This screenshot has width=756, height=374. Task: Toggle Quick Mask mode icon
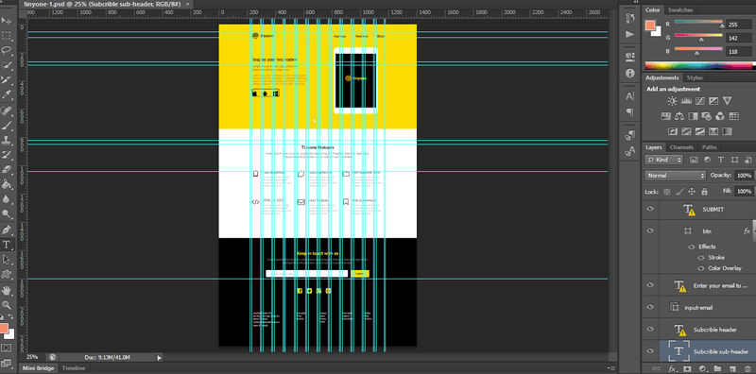click(7, 348)
